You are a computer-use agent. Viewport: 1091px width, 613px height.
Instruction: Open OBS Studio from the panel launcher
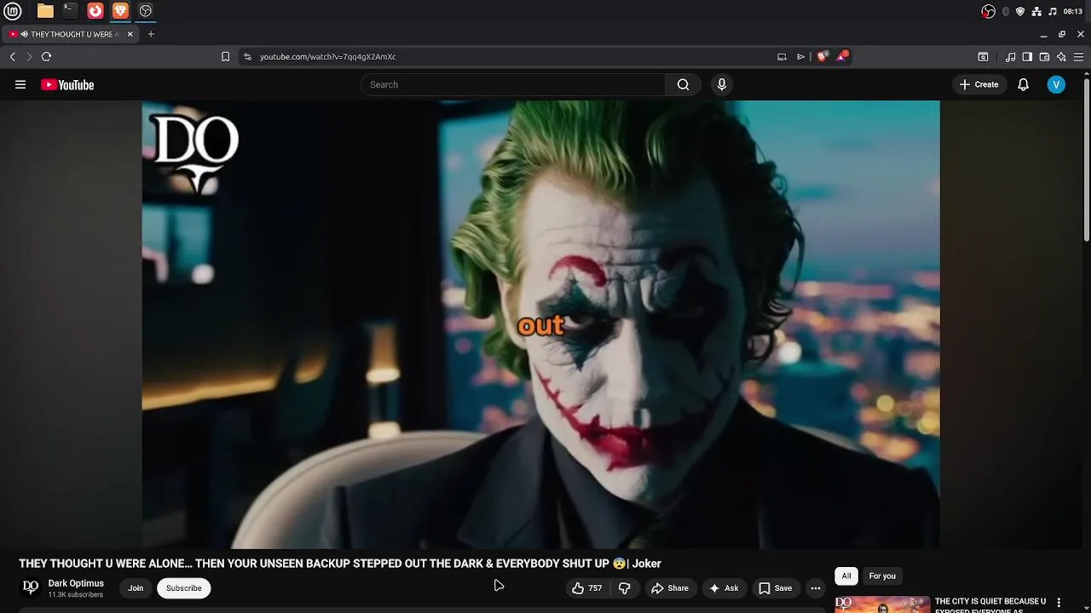click(x=146, y=11)
